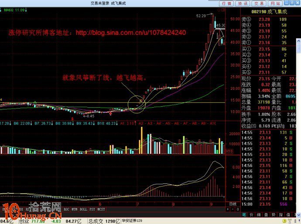Click the 涨幅 1.40% change percentage

265,90
